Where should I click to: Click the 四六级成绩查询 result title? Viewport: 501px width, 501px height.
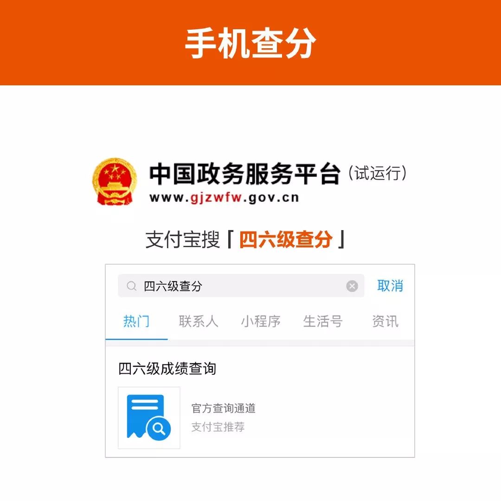point(167,368)
